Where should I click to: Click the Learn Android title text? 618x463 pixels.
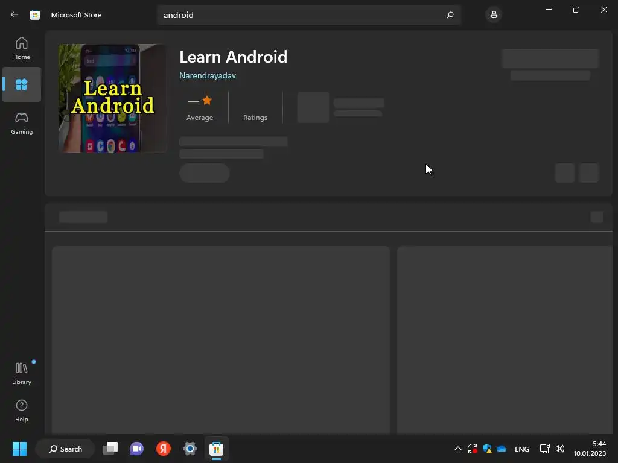(x=234, y=57)
